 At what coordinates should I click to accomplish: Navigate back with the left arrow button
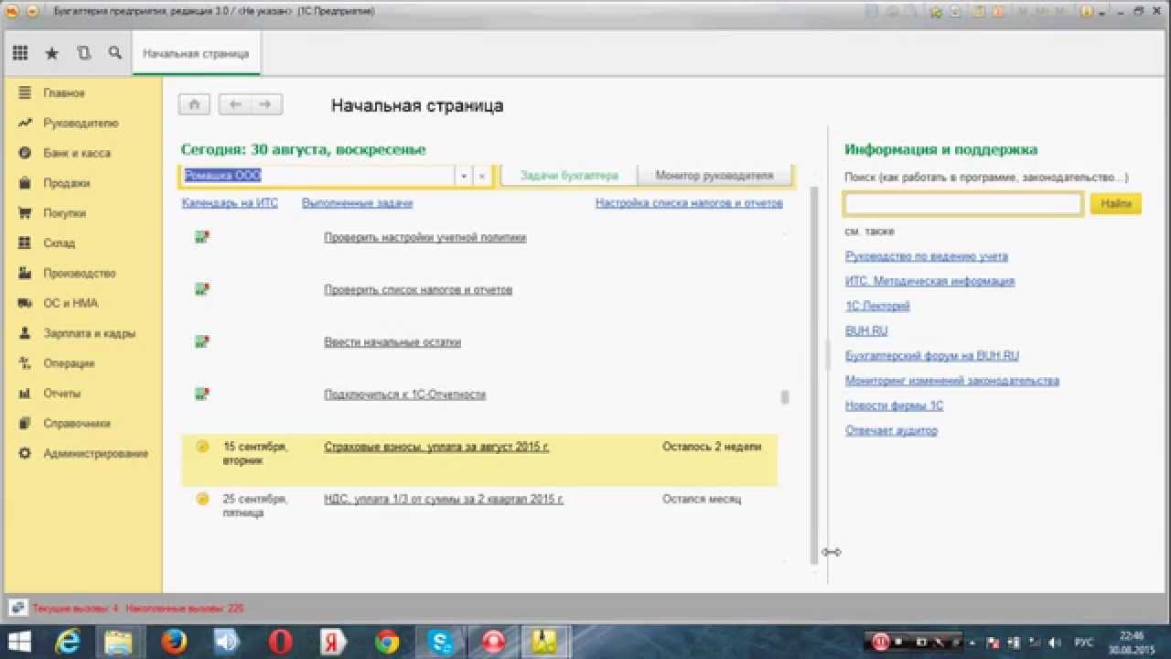[235, 104]
